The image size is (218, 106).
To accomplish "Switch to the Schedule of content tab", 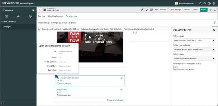I will (x=55, y=16).
